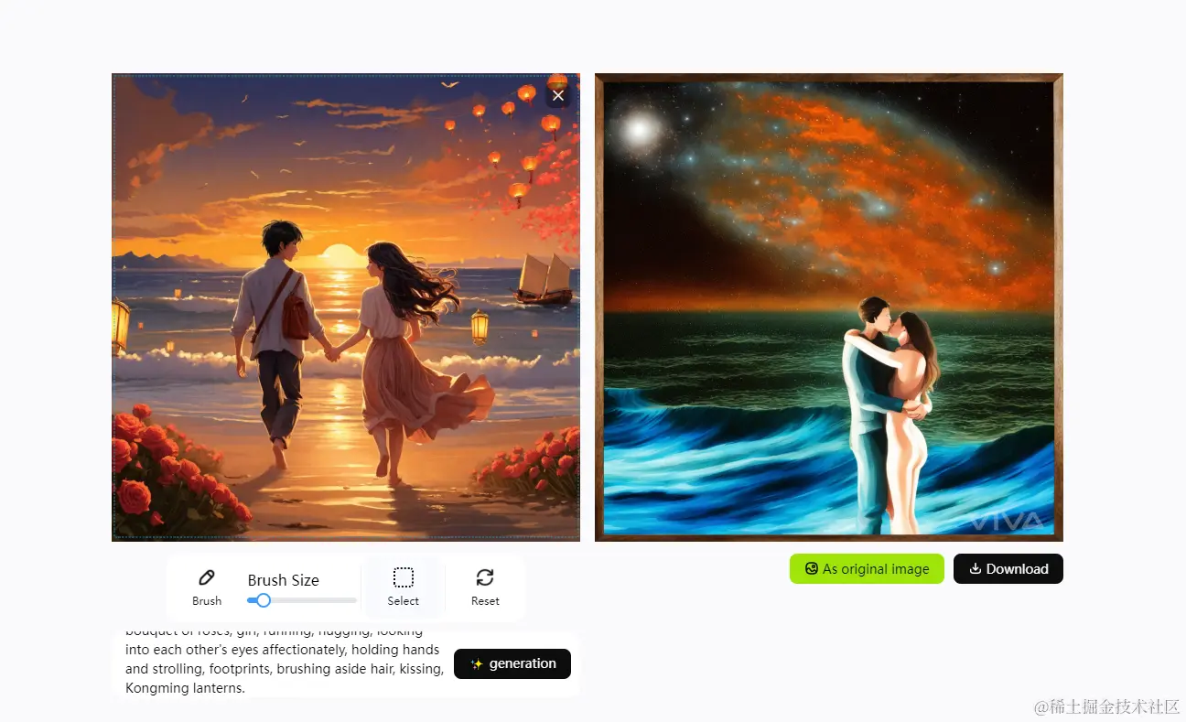The height and width of the screenshot is (722, 1186).
Task: Click the generated galaxy ocean couple image
Action: [x=829, y=307]
